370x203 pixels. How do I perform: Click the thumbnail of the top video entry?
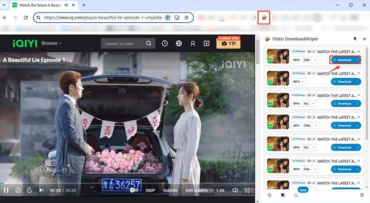coord(278,56)
